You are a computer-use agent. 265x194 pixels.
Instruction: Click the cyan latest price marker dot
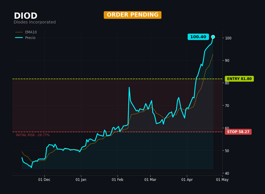click(x=213, y=37)
